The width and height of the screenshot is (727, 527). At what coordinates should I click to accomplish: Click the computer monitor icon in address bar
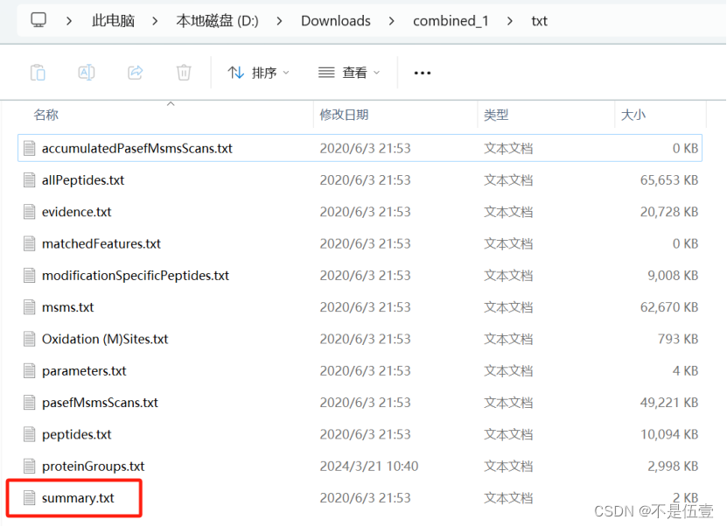(38, 20)
